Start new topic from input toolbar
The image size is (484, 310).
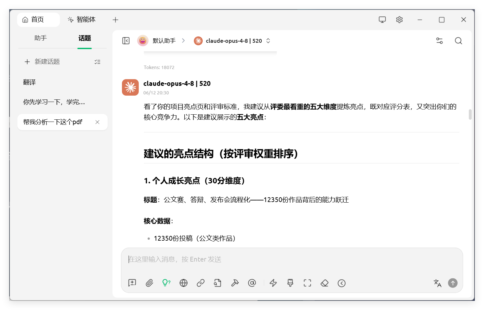pyautogui.click(x=132, y=283)
